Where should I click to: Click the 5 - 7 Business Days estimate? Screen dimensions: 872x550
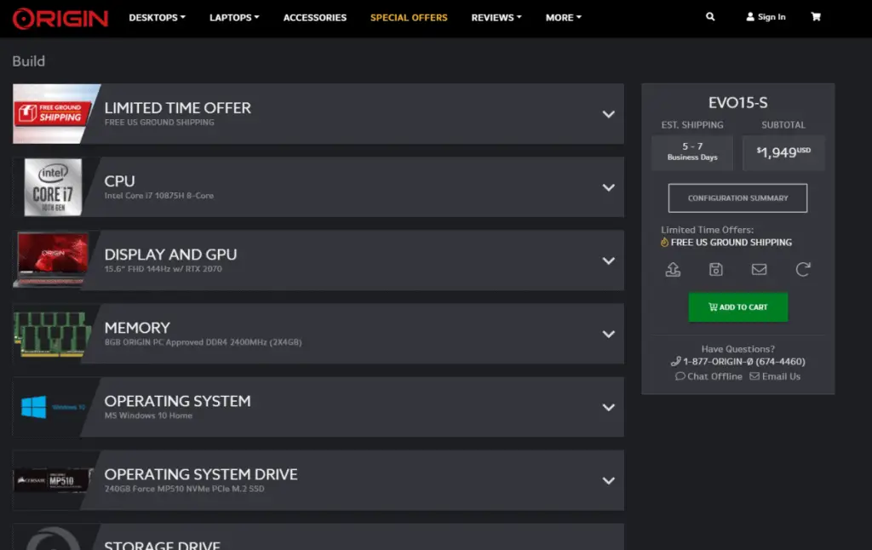(692, 152)
